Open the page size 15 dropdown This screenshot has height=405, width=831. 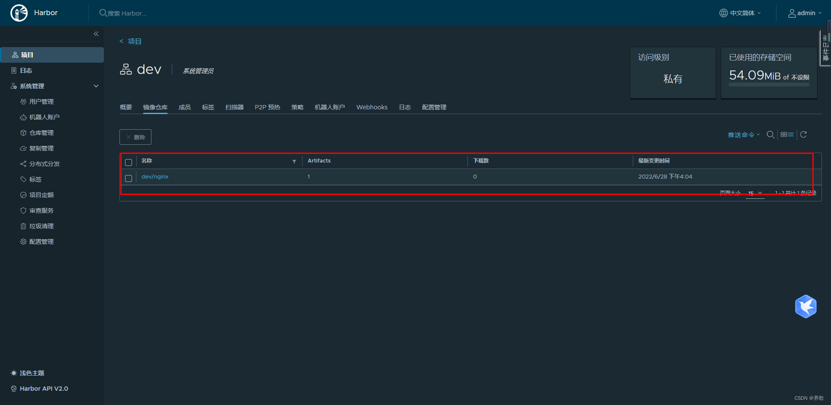755,193
